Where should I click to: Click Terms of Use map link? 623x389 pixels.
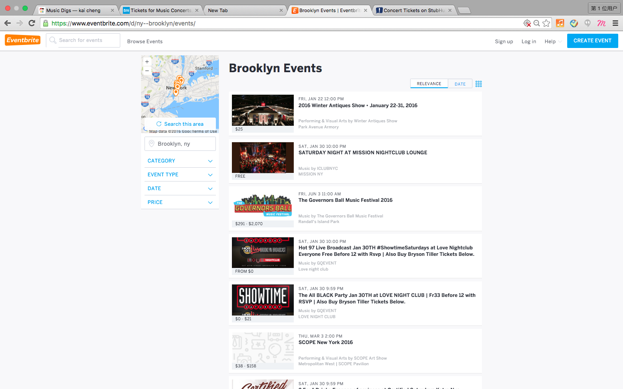coord(205,131)
